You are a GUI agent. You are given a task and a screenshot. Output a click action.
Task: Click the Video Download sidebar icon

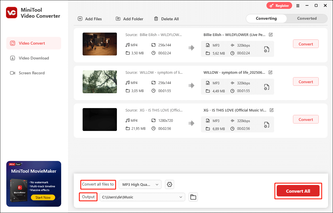[13, 58]
